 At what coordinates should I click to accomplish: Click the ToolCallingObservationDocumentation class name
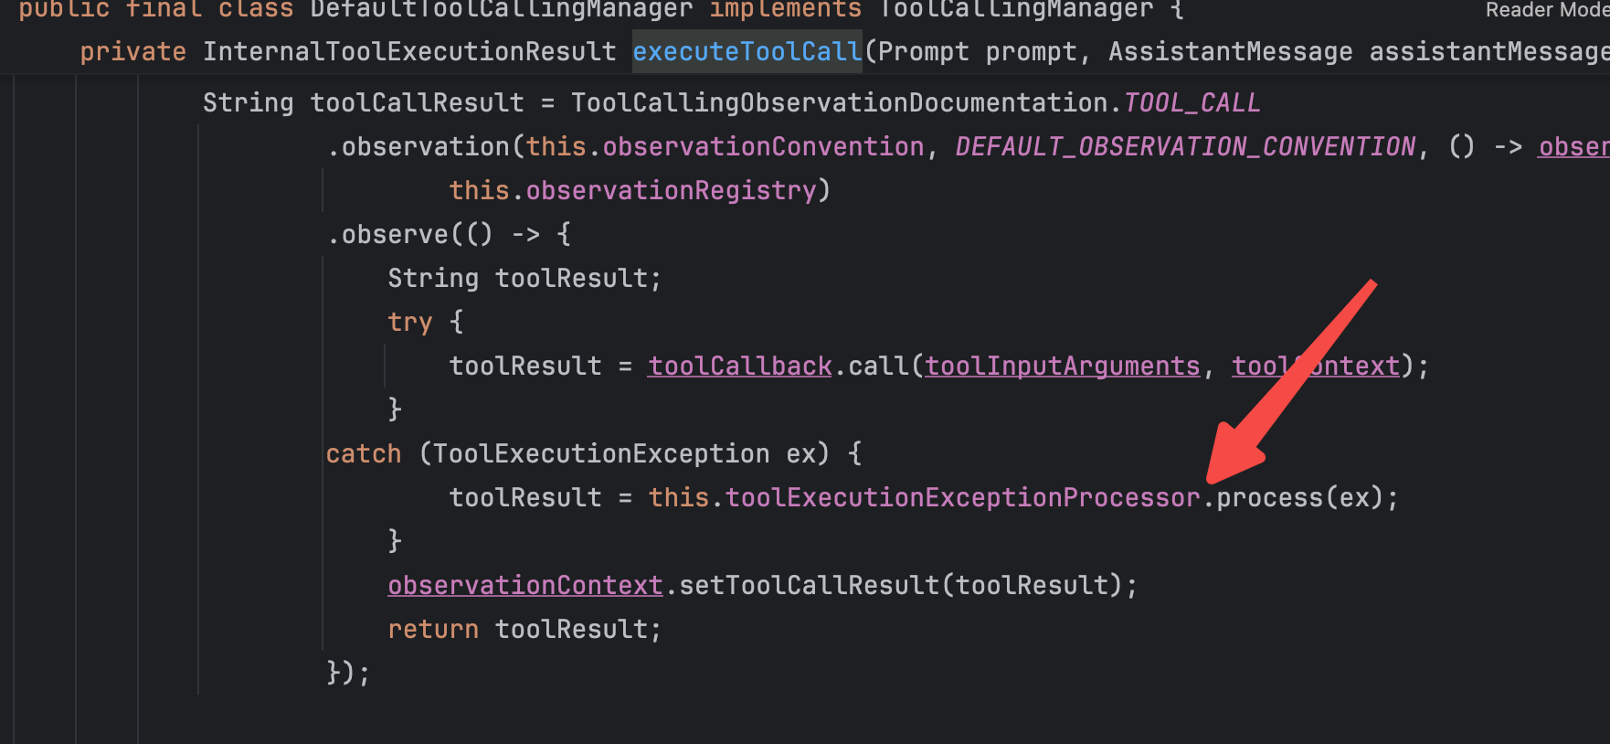[840, 102]
